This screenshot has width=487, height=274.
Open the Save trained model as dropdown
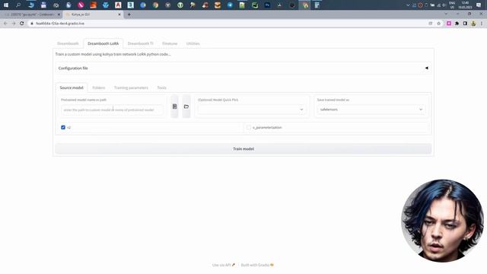(x=371, y=110)
